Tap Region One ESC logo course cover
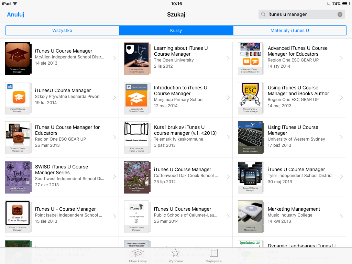Screen dimensions: 352x264 tap(250, 98)
